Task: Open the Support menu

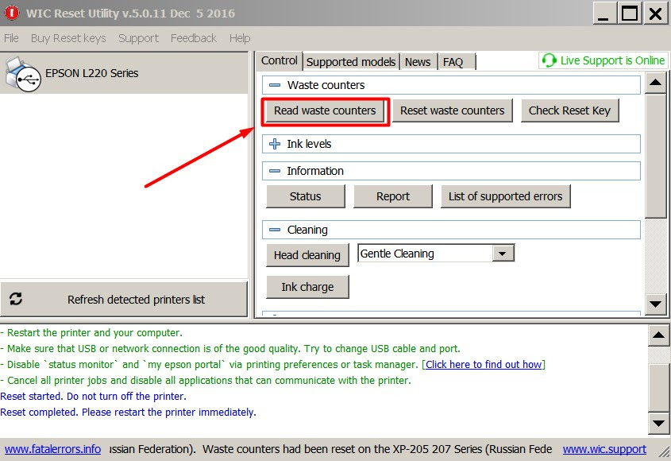Action: pos(138,38)
